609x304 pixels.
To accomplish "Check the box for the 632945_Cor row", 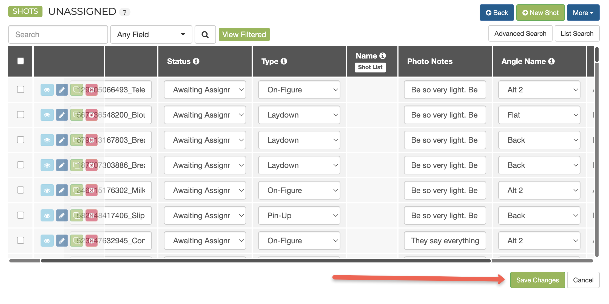I will pyautogui.click(x=21, y=240).
